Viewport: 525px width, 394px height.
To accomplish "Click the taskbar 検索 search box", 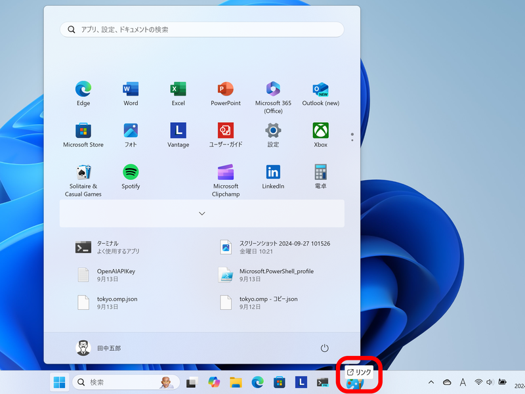I will 126,382.
